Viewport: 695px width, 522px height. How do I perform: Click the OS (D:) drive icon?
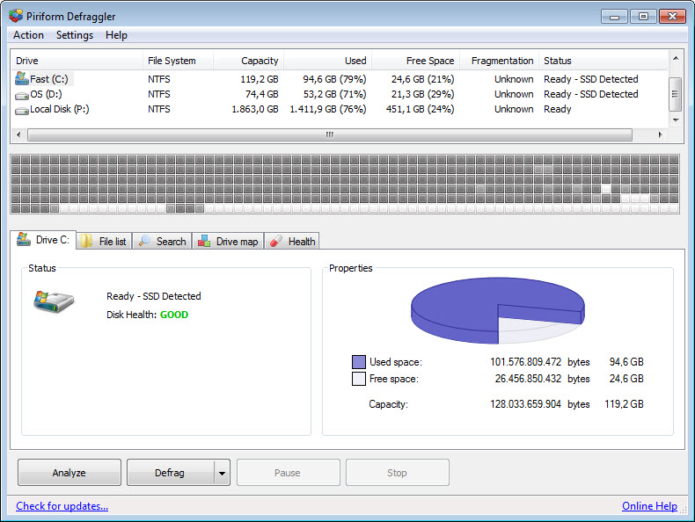point(22,94)
